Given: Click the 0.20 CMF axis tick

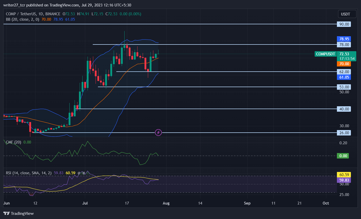Looking at the screenshot, I should (x=343, y=143).
